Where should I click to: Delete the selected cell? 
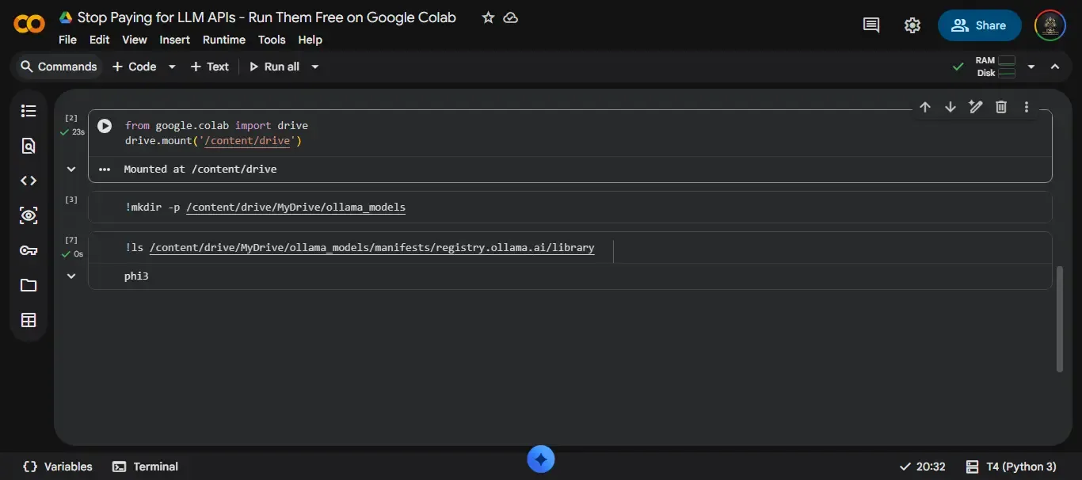click(1001, 107)
